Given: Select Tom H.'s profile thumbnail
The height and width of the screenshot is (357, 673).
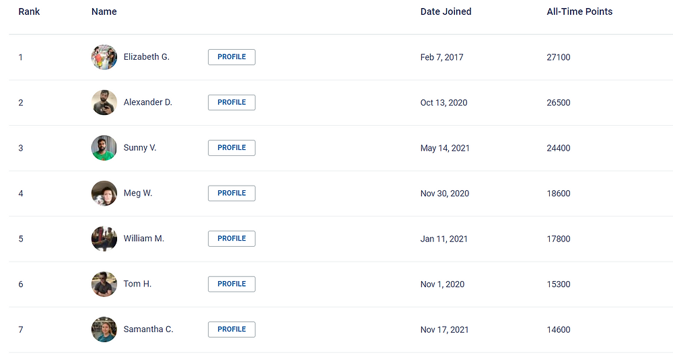Looking at the screenshot, I should pyautogui.click(x=104, y=284).
